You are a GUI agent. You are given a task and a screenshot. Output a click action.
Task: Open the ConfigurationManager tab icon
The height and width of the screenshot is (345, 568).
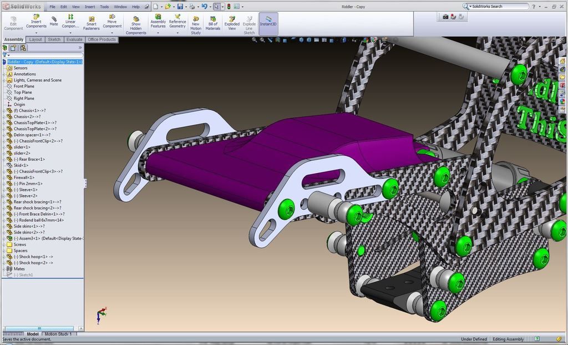click(x=23, y=48)
